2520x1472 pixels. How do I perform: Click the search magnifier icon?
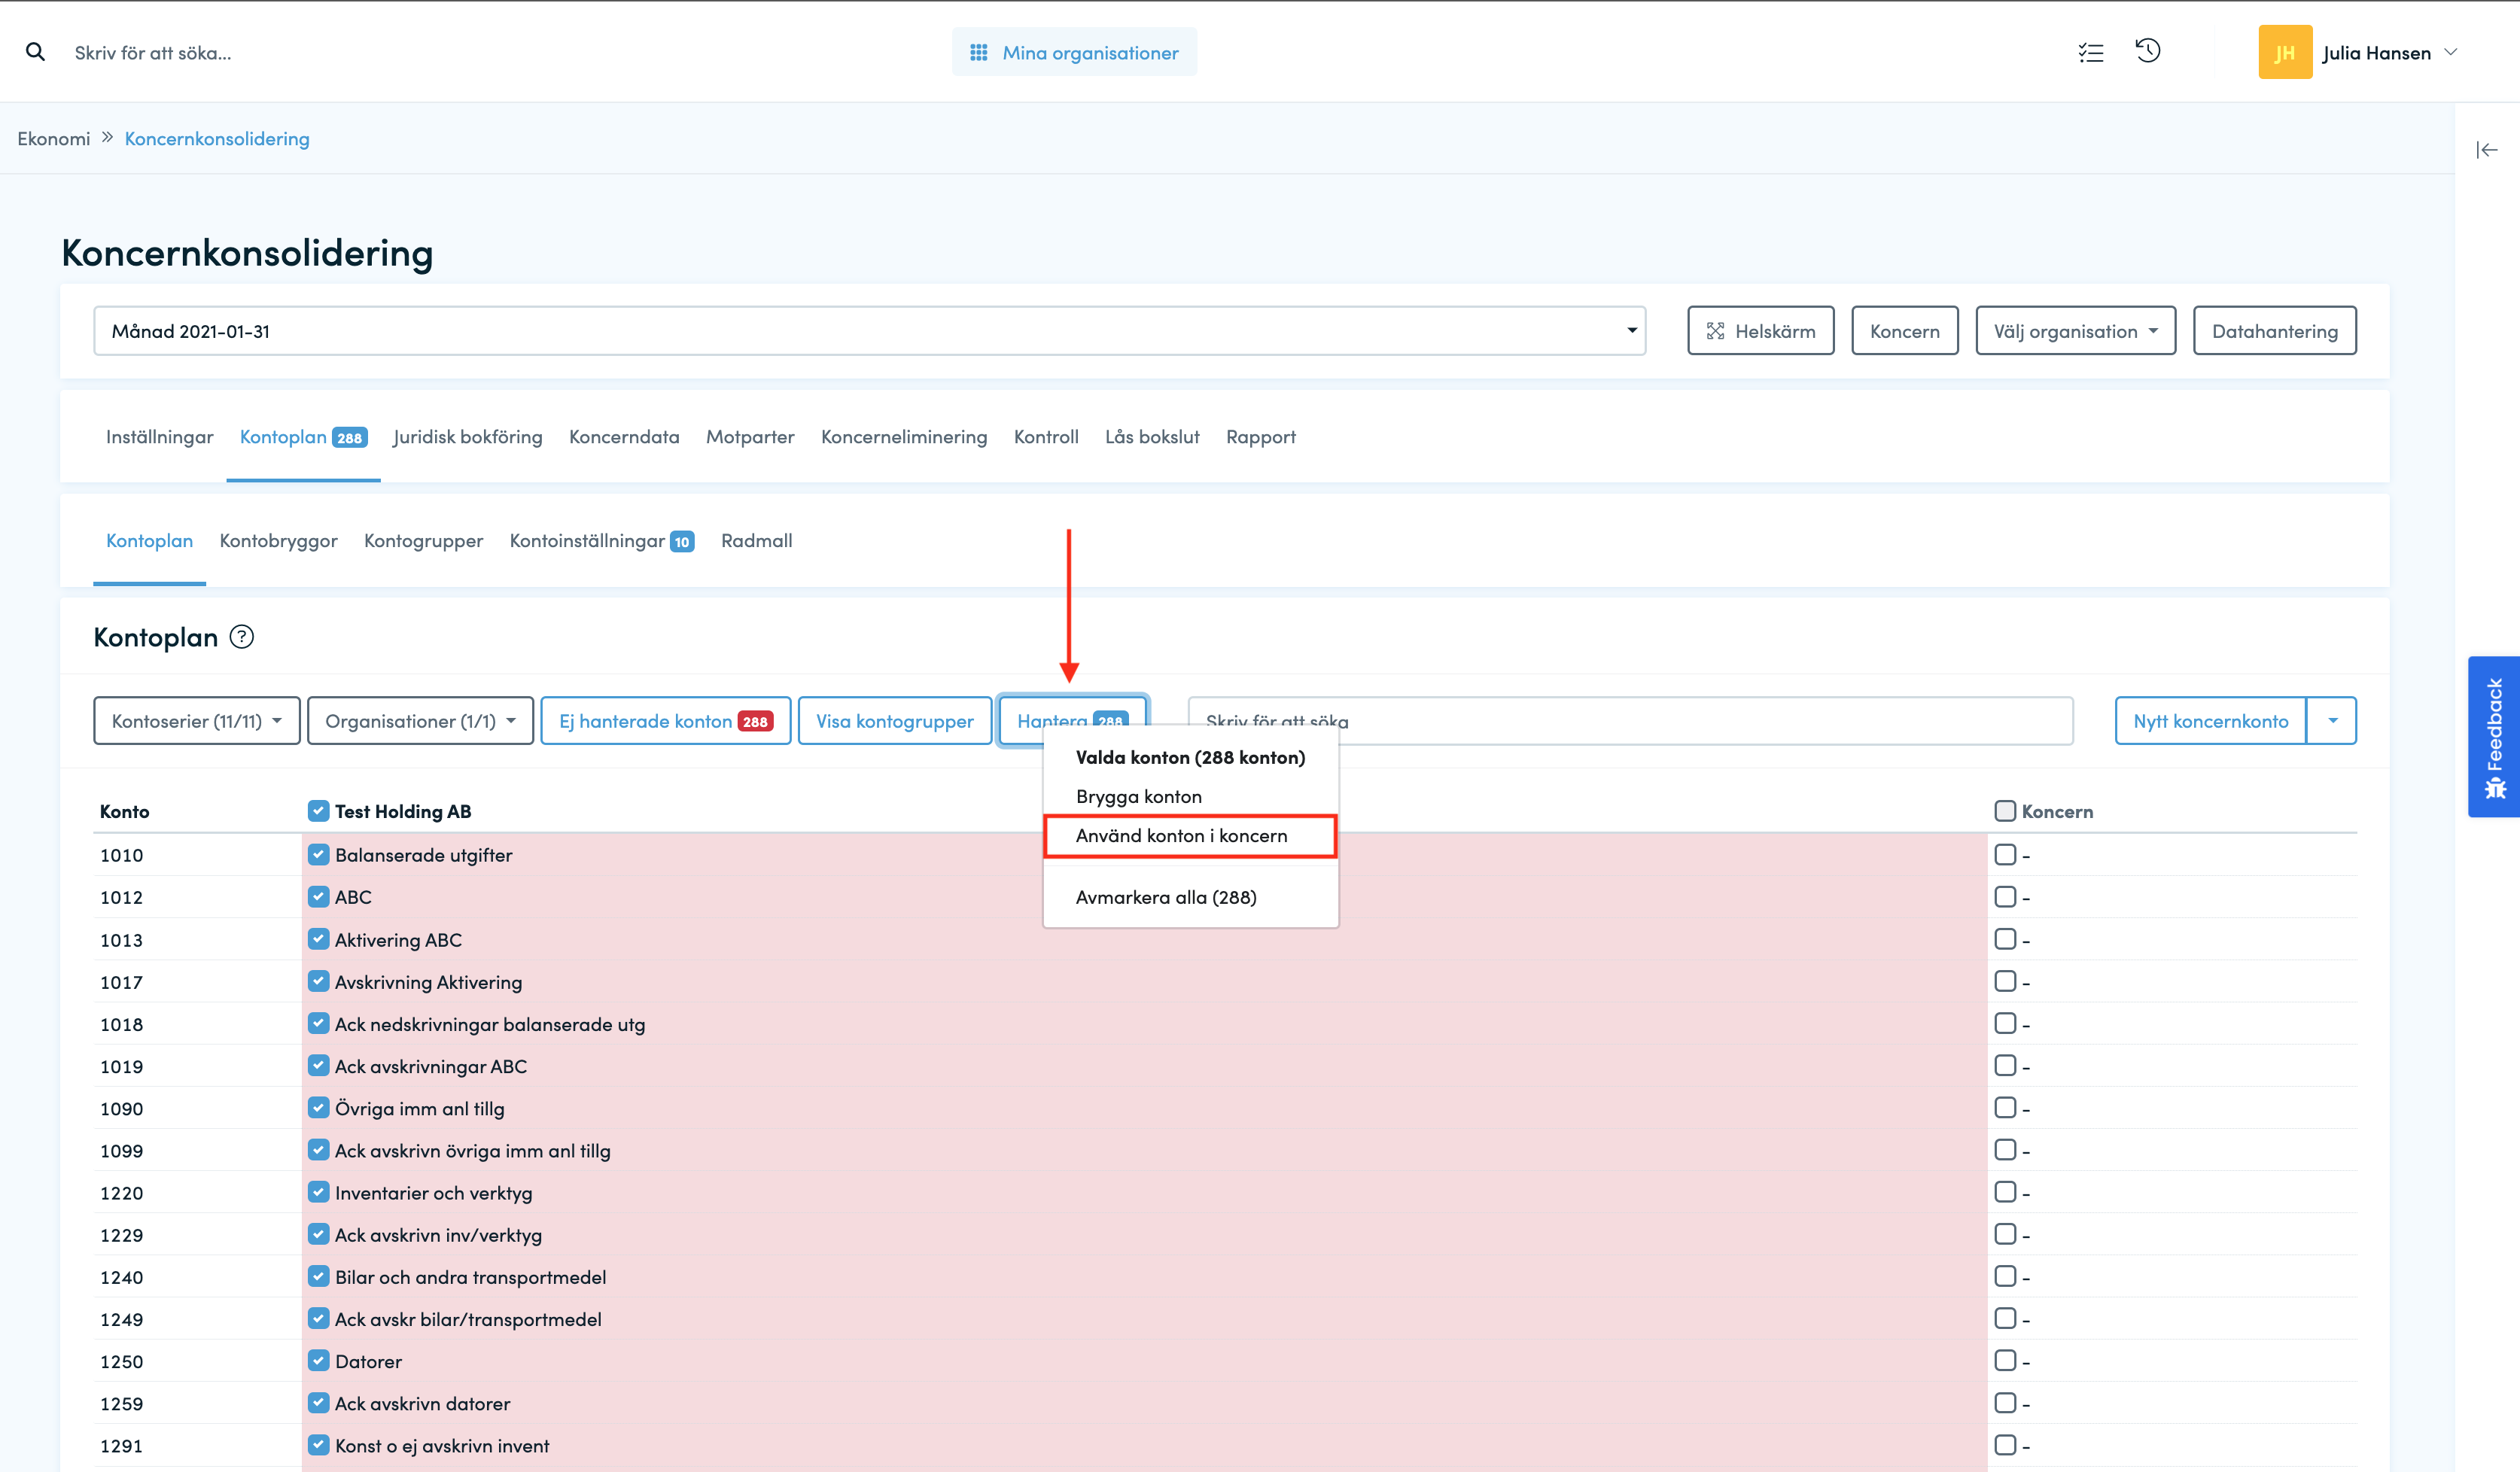35,52
